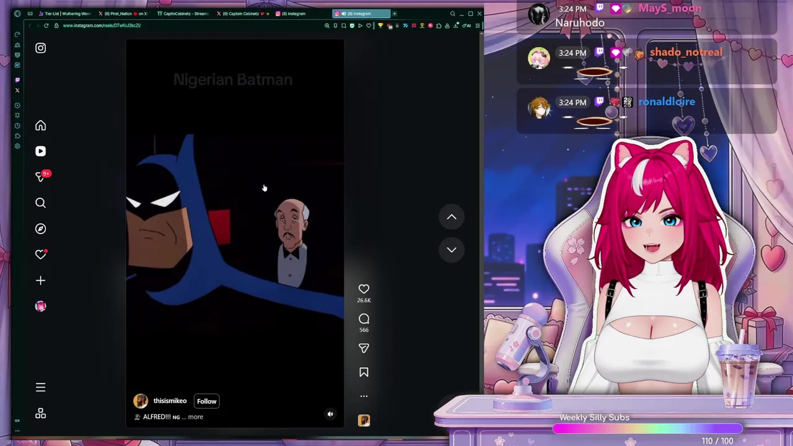This screenshot has height=446, width=793.
Task: Click MayS_moon username in chat
Action: click(x=670, y=9)
